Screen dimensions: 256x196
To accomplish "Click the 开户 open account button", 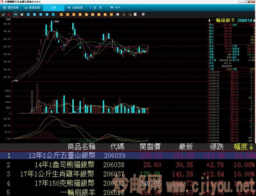I will (x=115, y=8).
